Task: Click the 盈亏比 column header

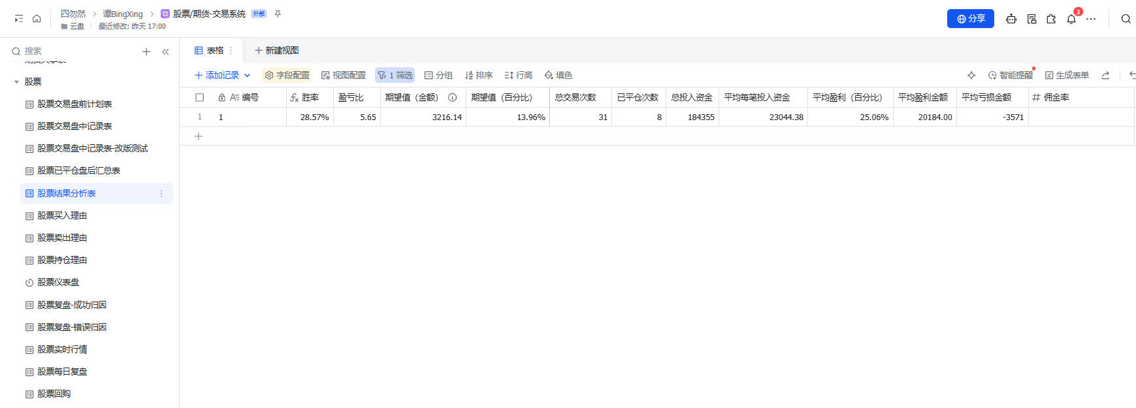Action: click(357, 97)
